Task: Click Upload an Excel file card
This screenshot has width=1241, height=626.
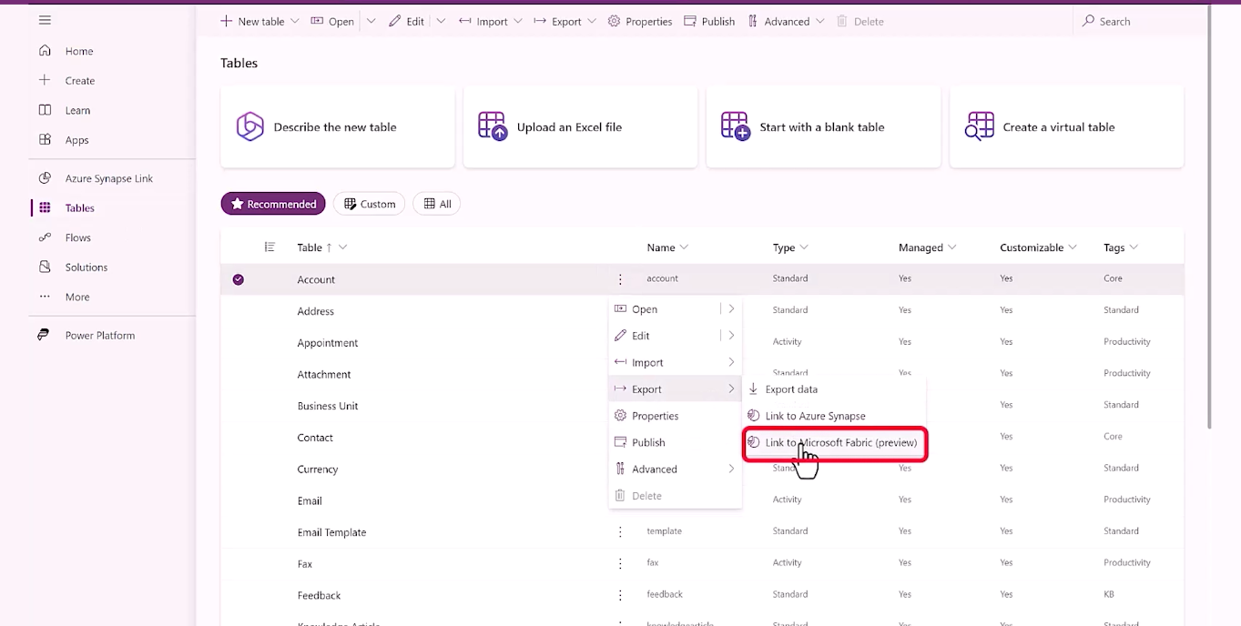Action: pyautogui.click(x=581, y=126)
